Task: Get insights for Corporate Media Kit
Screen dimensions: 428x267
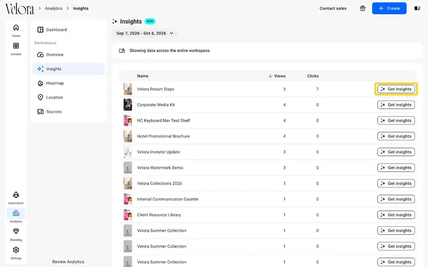Action: pos(396,105)
